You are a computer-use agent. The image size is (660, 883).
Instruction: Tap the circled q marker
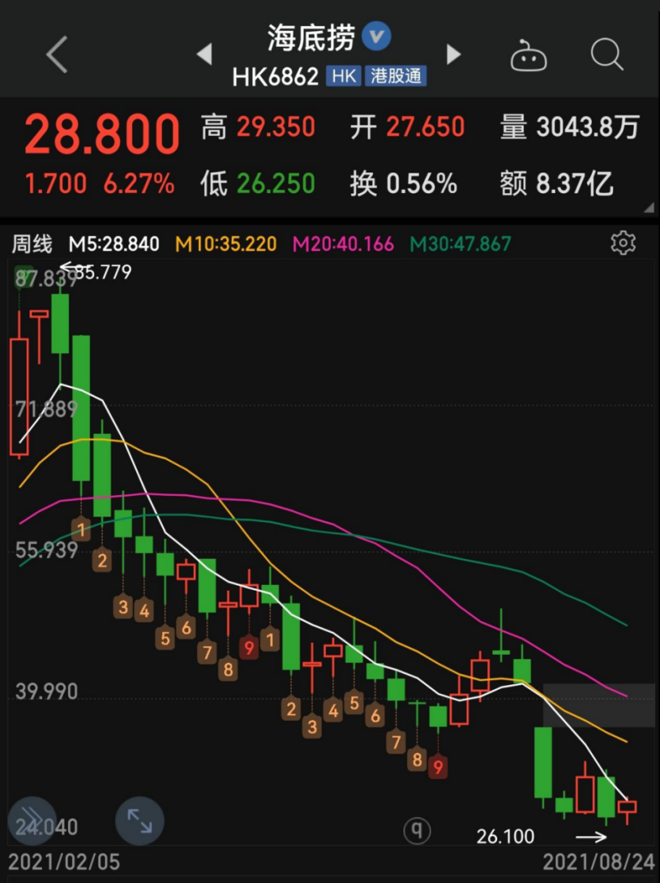pos(417,830)
